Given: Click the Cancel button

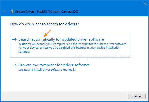Looking at the screenshot, I should coord(137,96).
